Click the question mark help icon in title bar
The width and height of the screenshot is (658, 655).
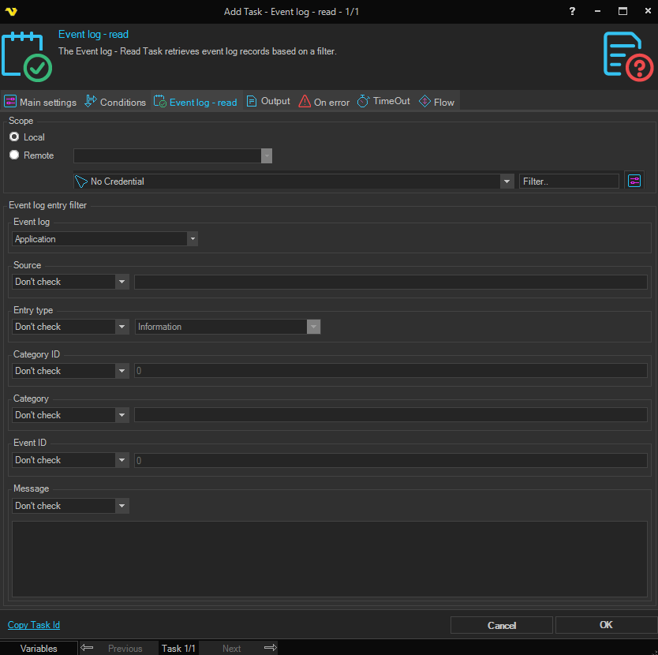[x=572, y=11]
